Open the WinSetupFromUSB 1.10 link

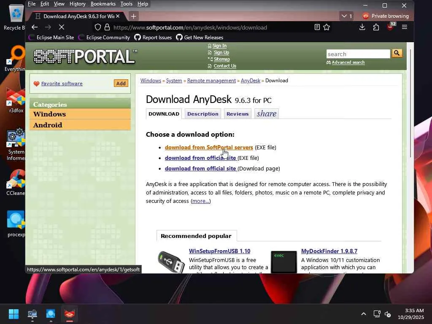point(219,251)
